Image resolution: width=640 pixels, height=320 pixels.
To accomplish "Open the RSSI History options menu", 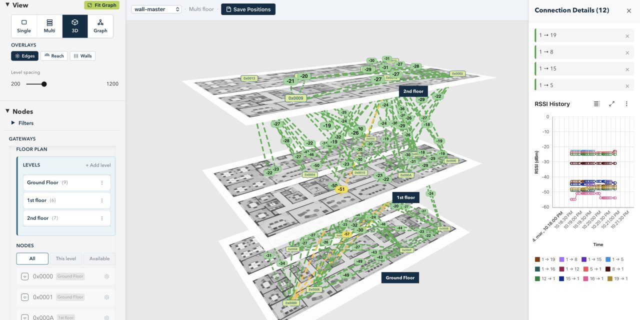I will click(x=626, y=103).
